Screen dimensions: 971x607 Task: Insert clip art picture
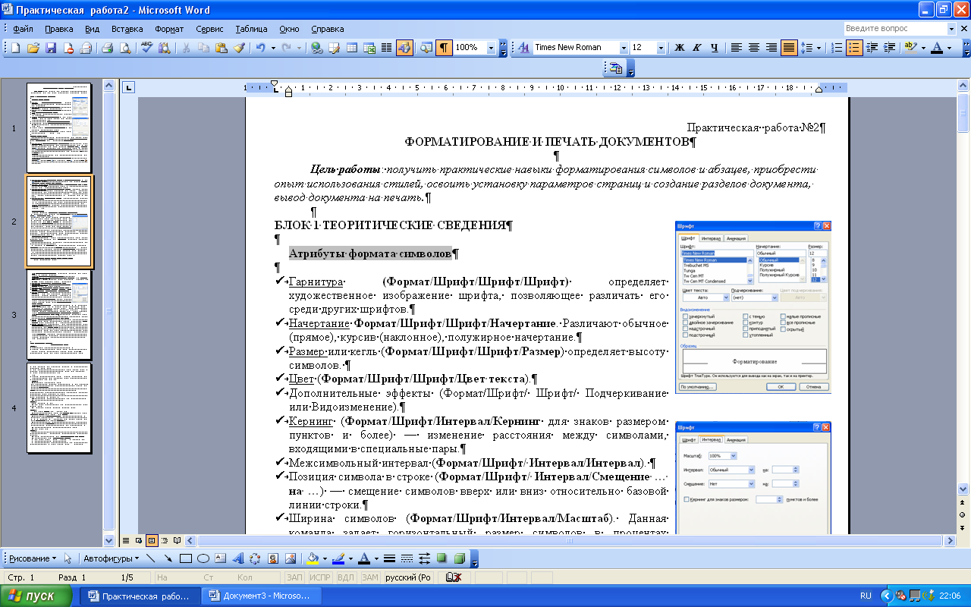[273, 558]
